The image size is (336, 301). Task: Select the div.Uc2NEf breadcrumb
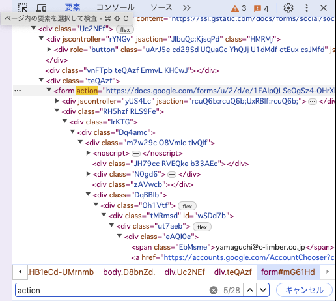tap(185, 272)
